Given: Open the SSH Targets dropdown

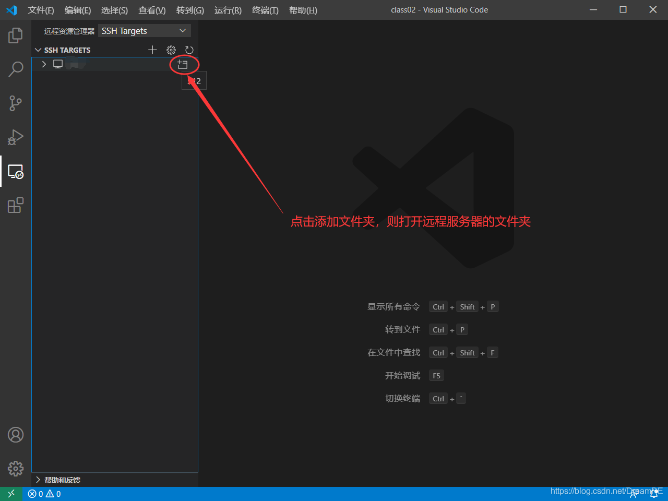Looking at the screenshot, I should [x=145, y=31].
